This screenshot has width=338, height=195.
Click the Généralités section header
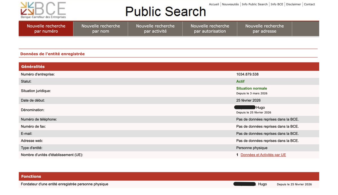click(169, 67)
